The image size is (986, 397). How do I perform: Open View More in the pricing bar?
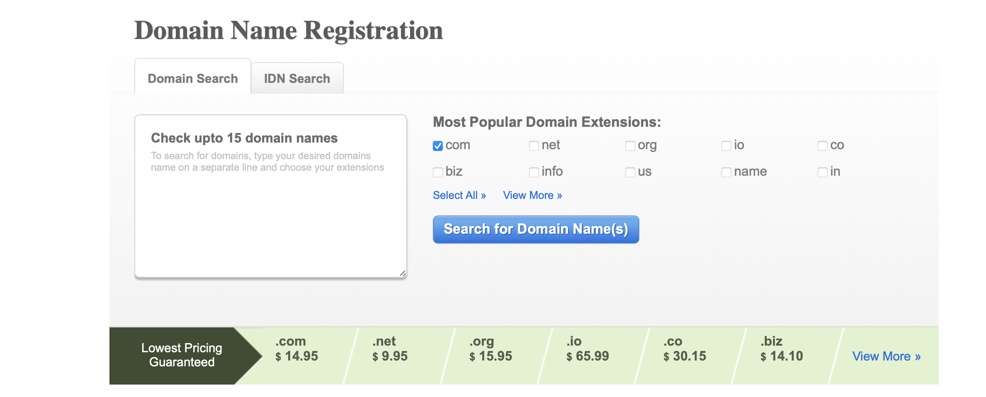(x=886, y=356)
